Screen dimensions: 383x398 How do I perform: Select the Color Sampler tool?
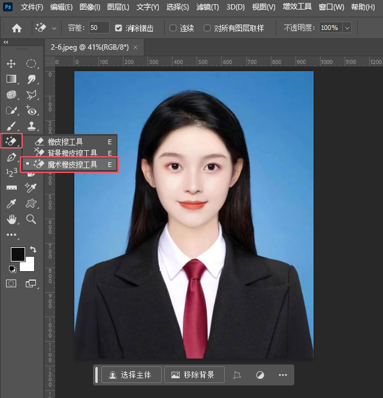[x=31, y=188]
